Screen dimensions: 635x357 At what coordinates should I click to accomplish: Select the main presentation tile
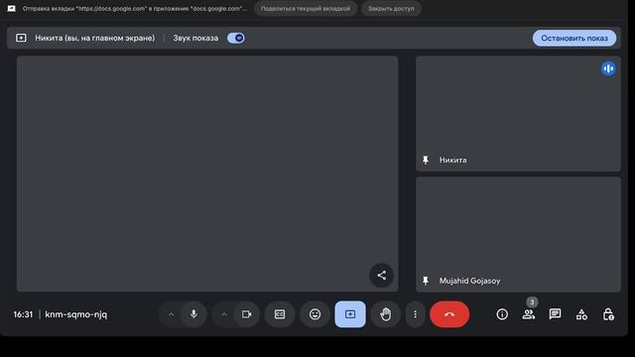click(x=207, y=174)
